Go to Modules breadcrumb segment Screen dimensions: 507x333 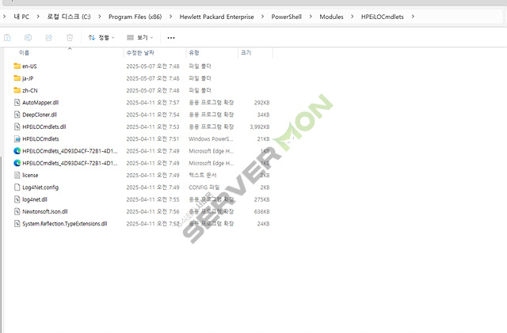click(x=331, y=17)
